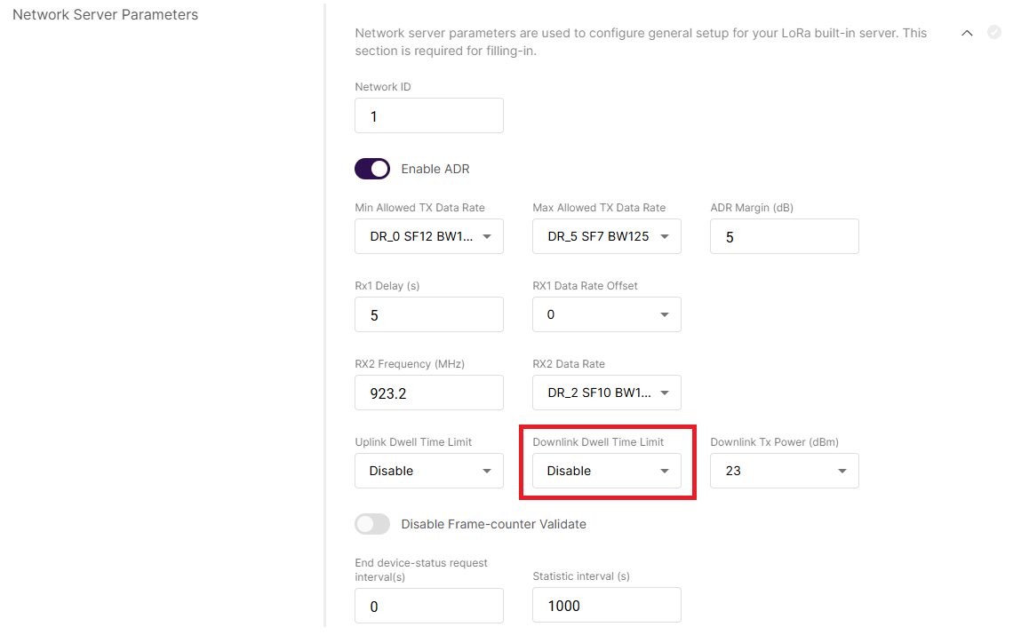Viewport: 1029px width, 635px height.
Task: Focus the Rx1 Delay input field
Action: [x=429, y=315]
